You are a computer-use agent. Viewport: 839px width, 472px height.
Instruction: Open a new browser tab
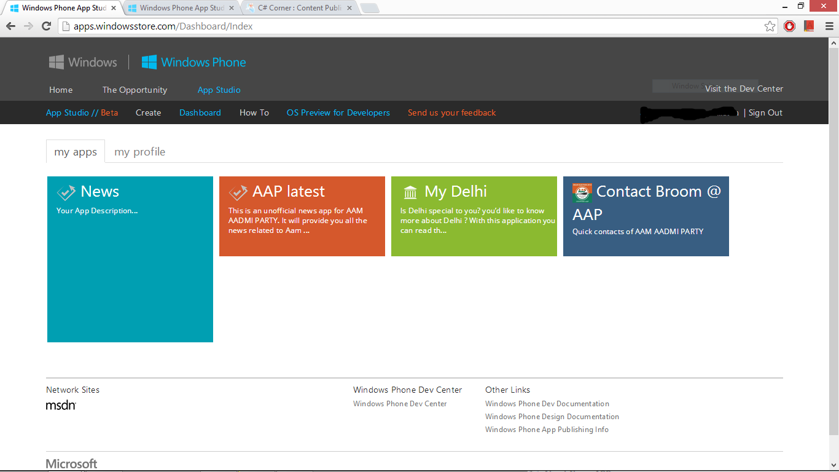pos(370,8)
